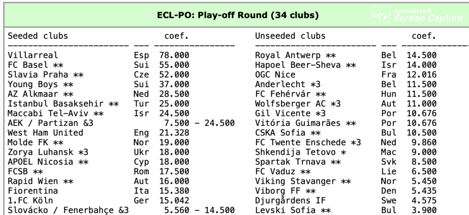Select the ECL-PO Play-off Round header
Screen dimensions: 469x215
click(x=238, y=15)
